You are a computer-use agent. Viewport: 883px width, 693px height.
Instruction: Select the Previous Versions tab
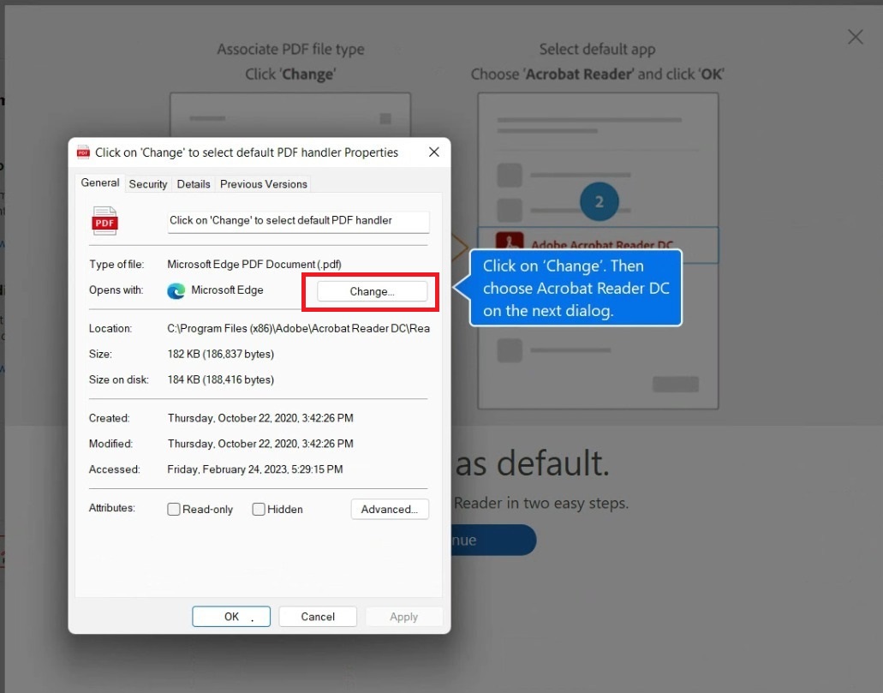(264, 183)
